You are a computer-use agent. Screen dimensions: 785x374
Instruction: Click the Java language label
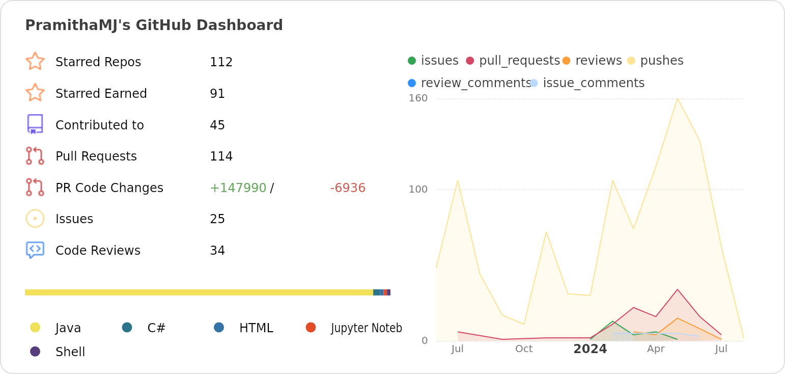point(68,328)
